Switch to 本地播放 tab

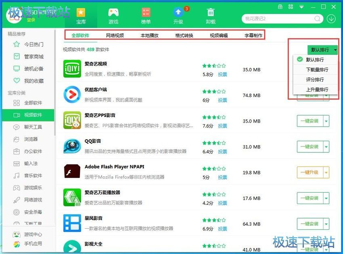[149, 35]
